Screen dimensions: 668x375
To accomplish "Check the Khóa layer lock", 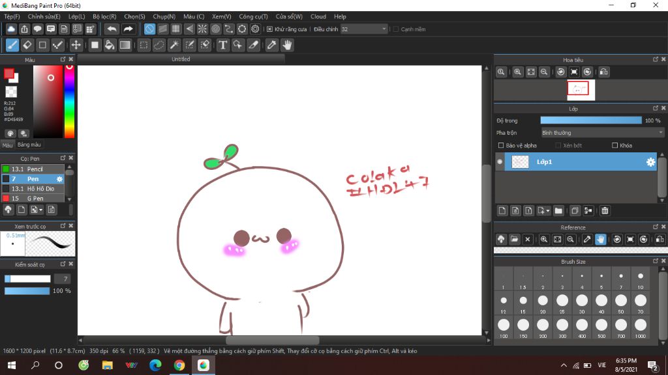I will [615, 145].
